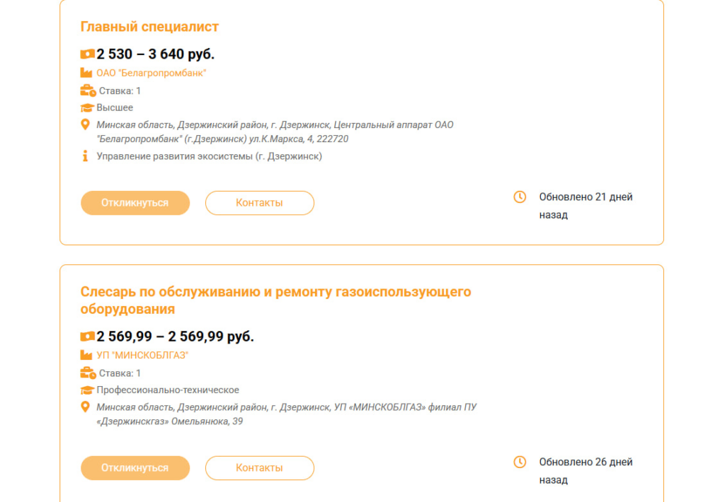Click the clock icon near Обновлено 21 дней
725x502 pixels.
pyautogui.click(x=520, y=197)
